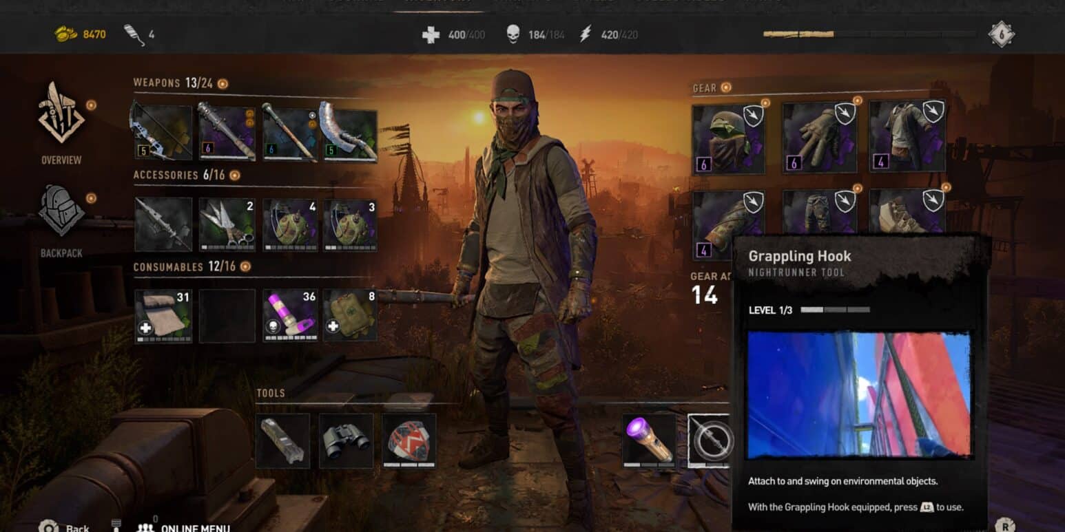Click the Grappling Hook preview image

[859, 394]
